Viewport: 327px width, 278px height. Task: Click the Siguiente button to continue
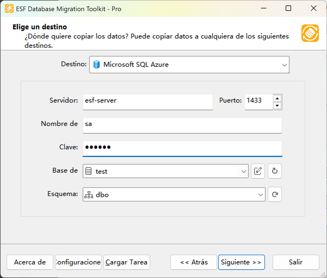tap(241, 262)
